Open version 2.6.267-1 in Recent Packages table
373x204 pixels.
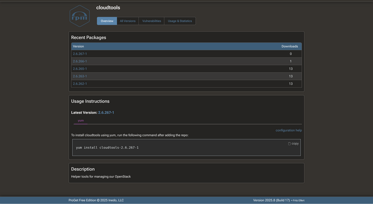click(80, 54)
